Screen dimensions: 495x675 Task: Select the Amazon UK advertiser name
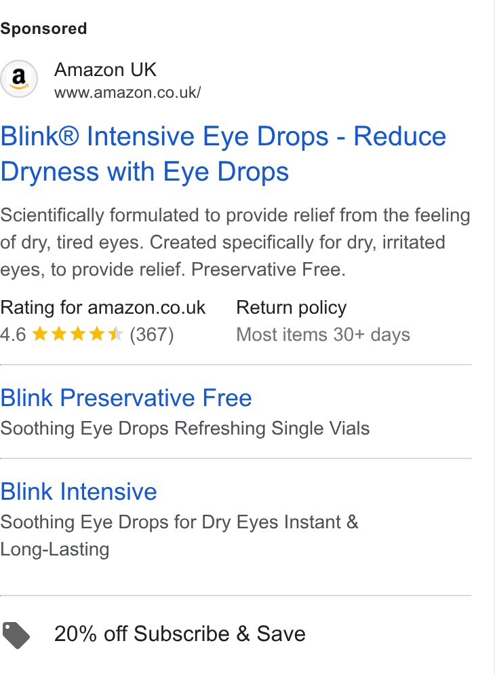coord(105,70)
